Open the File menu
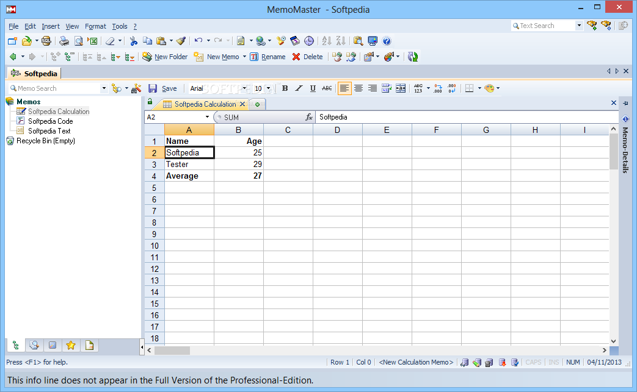 tap(13, 26)
